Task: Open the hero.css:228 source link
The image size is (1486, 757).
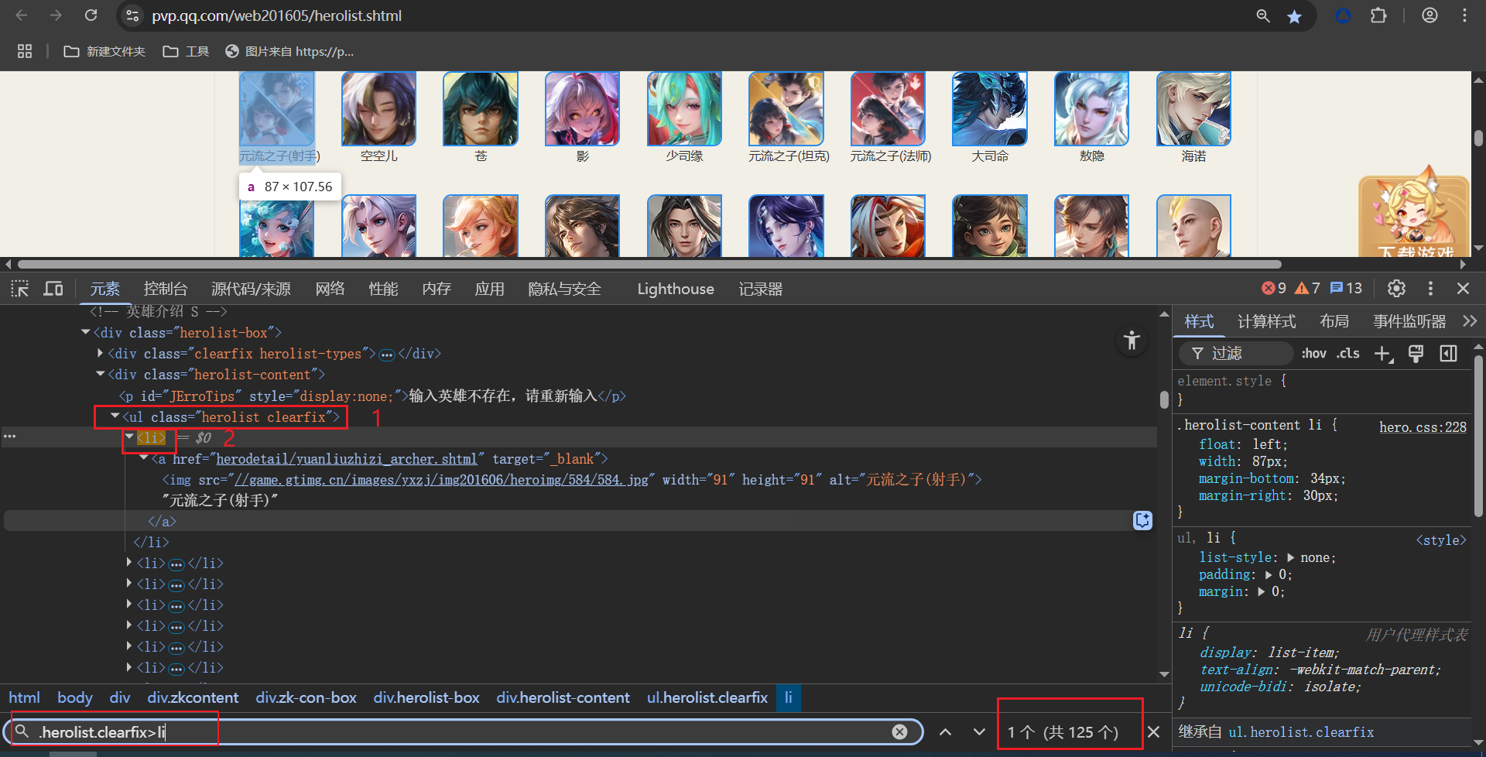Action: [x=1423, y=426]
